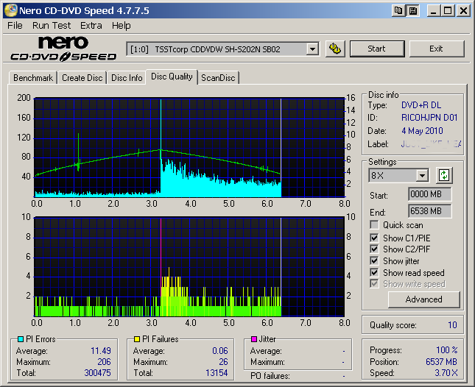Click the yellow PI Failures legend square
The image size is (475, 387).
pos(137,339)
